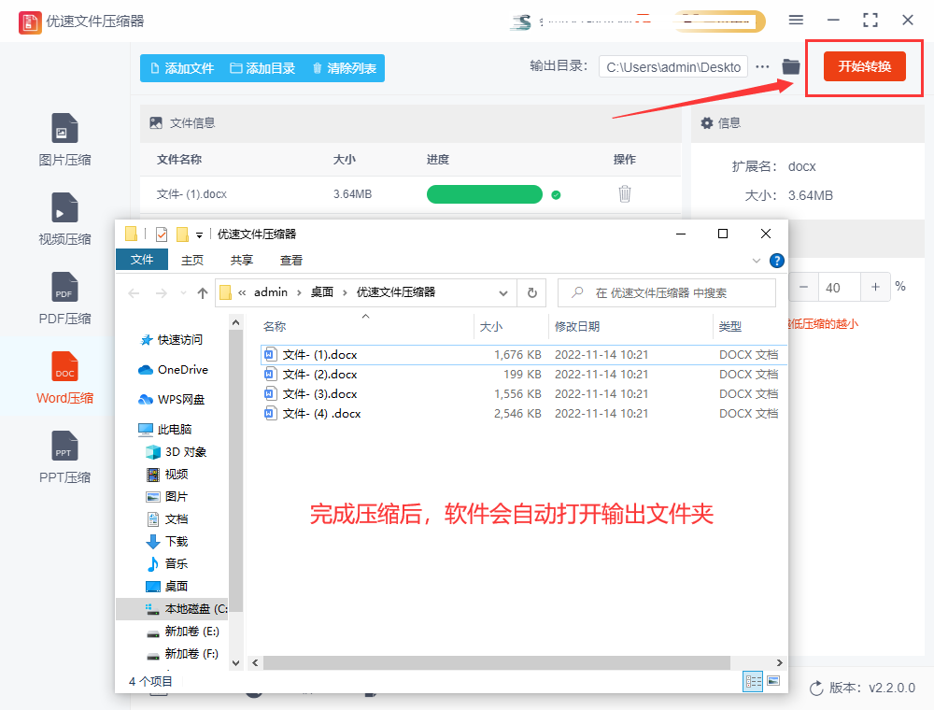
Task: Click the refresh button in Explorer address bar
Action: 531,292
